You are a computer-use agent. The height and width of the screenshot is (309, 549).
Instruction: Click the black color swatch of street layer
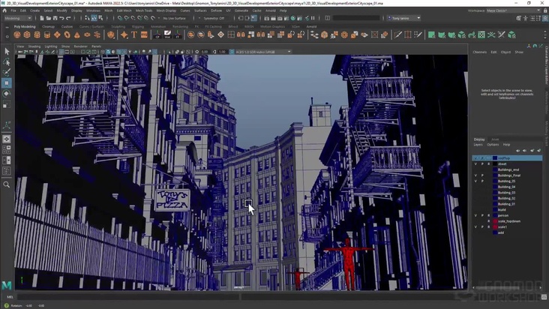click(495, 163)
